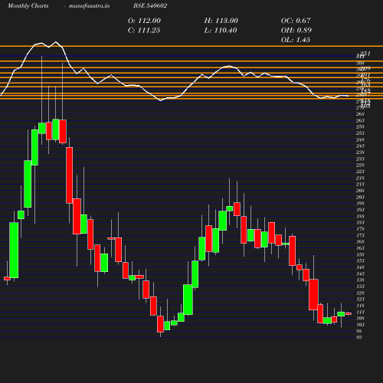Select the low value "L: 110.40"

[221, 30]
